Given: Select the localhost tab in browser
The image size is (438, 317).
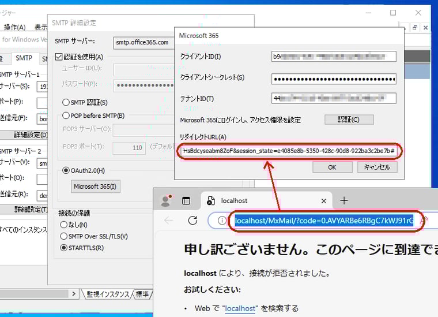Looking at the screenshot, I should 266,200.
